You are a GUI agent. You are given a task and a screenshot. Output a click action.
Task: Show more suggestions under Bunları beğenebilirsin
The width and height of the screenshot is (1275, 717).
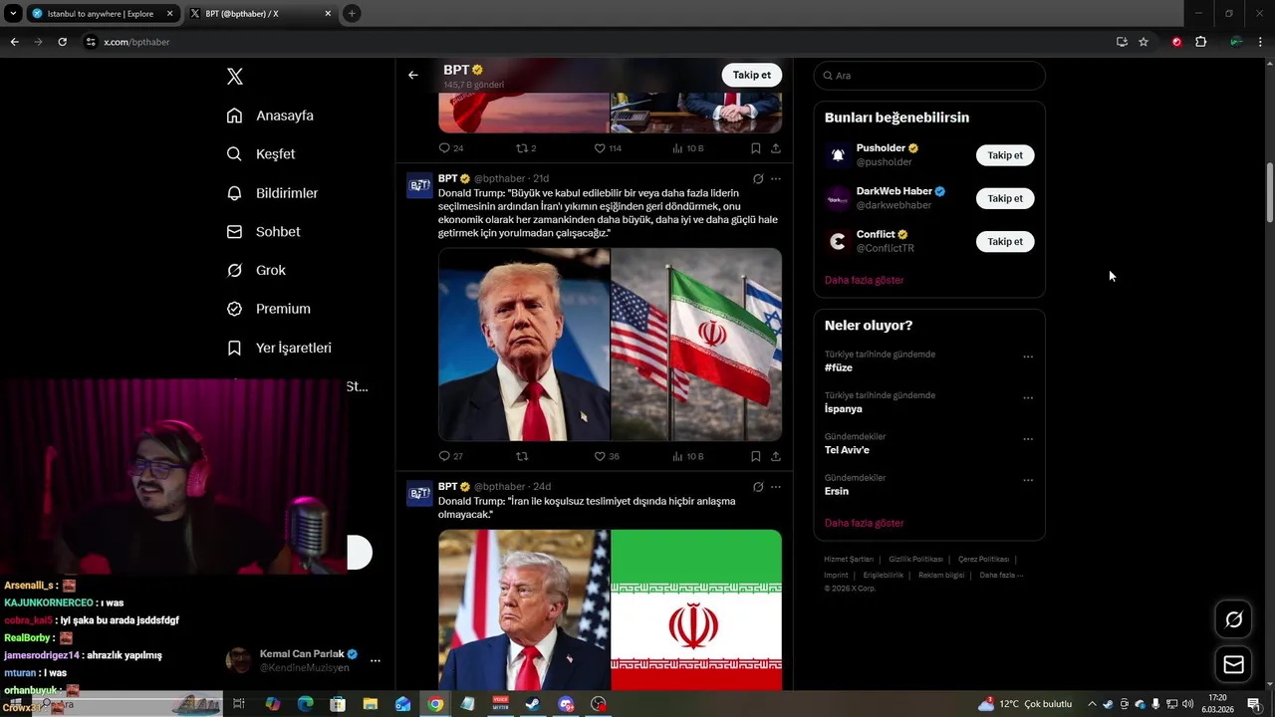[x=864, y=280]
